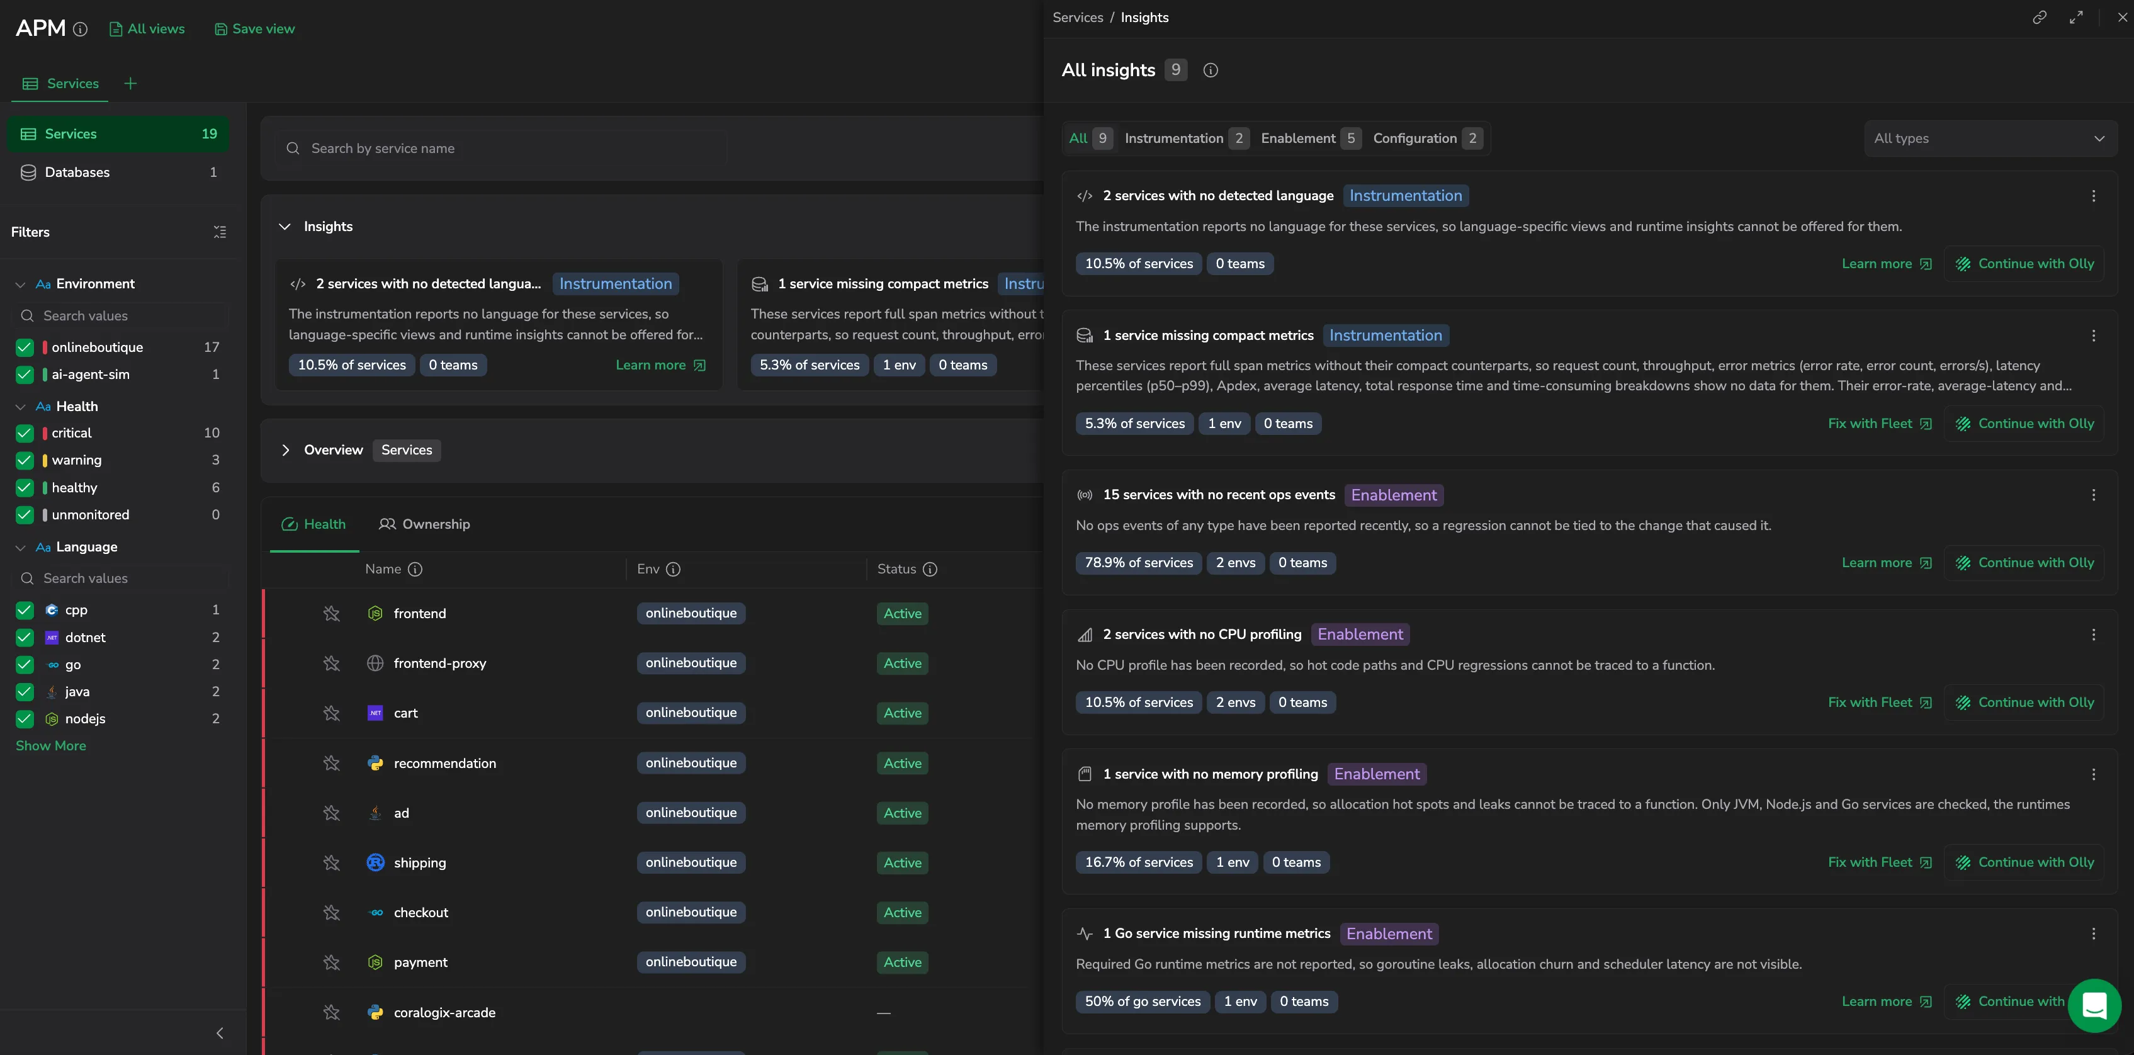Open more options for no detected language insight

click(2094, 196)
